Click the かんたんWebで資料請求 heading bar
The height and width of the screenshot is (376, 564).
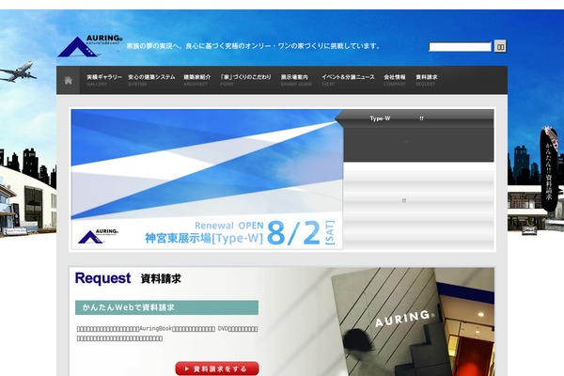166,307
